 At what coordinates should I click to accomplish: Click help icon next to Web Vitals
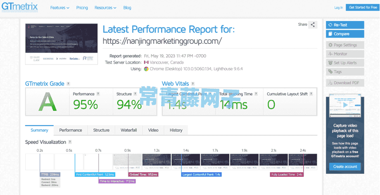click(192, 84)
